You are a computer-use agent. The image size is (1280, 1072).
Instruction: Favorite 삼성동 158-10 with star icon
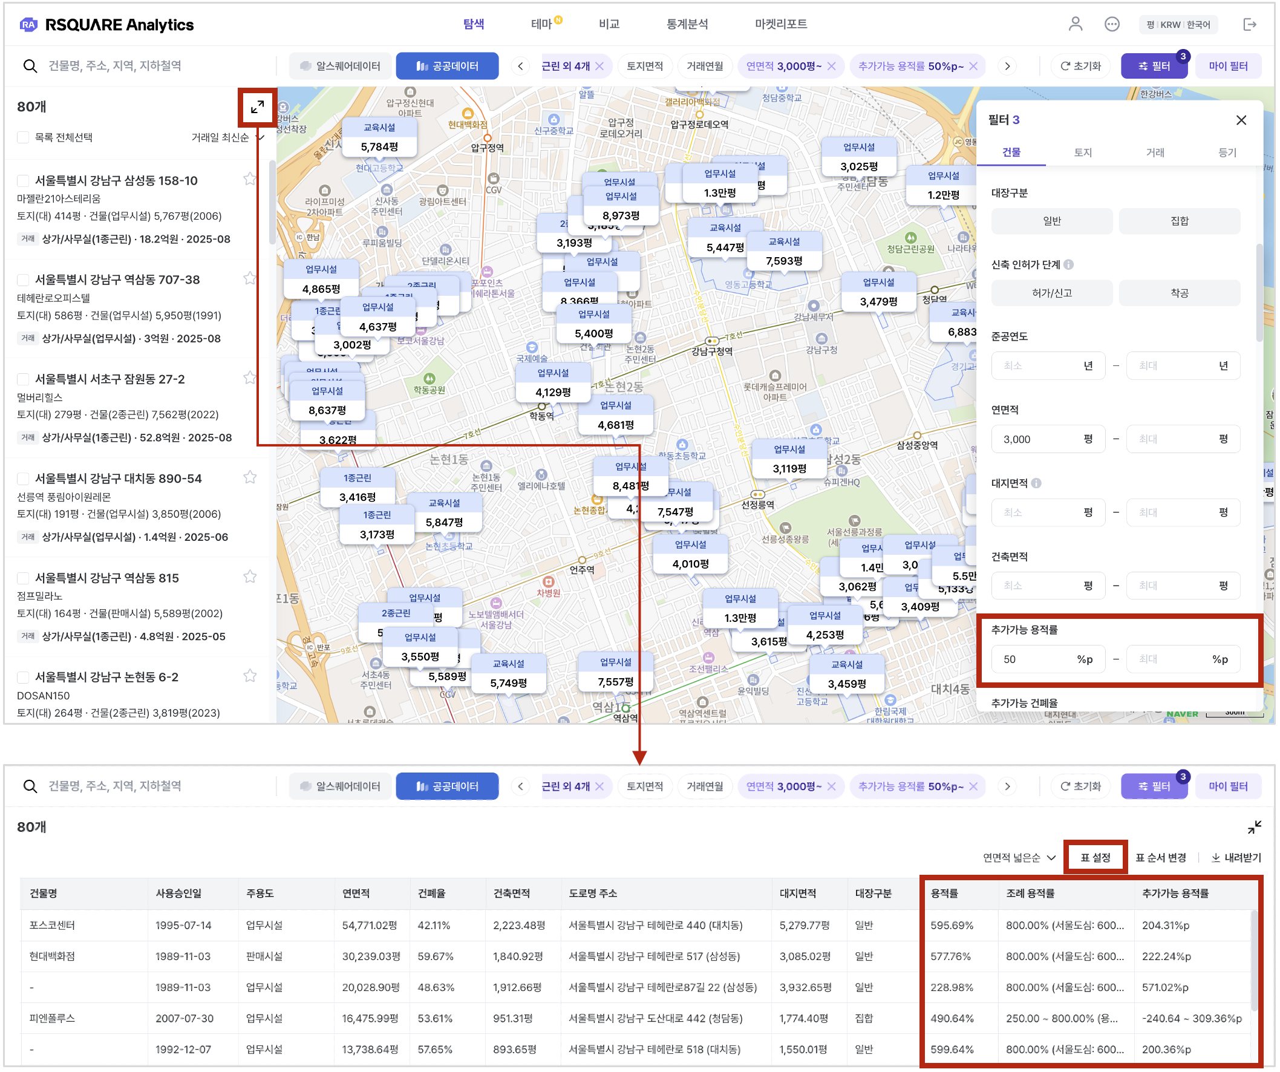click(x=250, y=179)
